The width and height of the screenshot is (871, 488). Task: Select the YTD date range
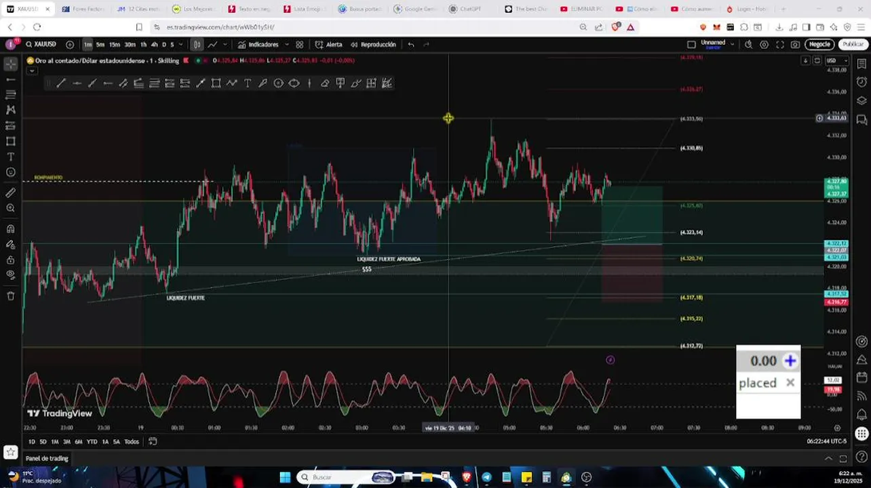click(x=92, y=442)
